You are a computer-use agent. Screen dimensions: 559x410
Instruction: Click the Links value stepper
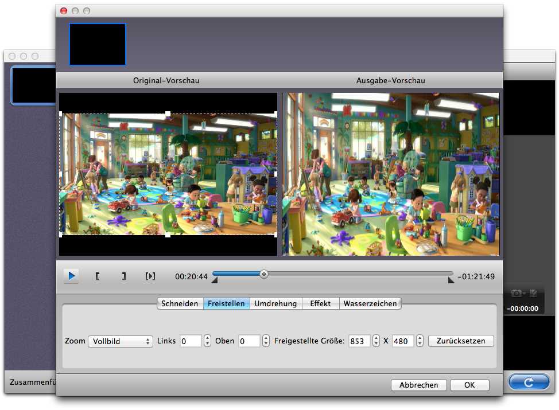(x=207, y=341)
